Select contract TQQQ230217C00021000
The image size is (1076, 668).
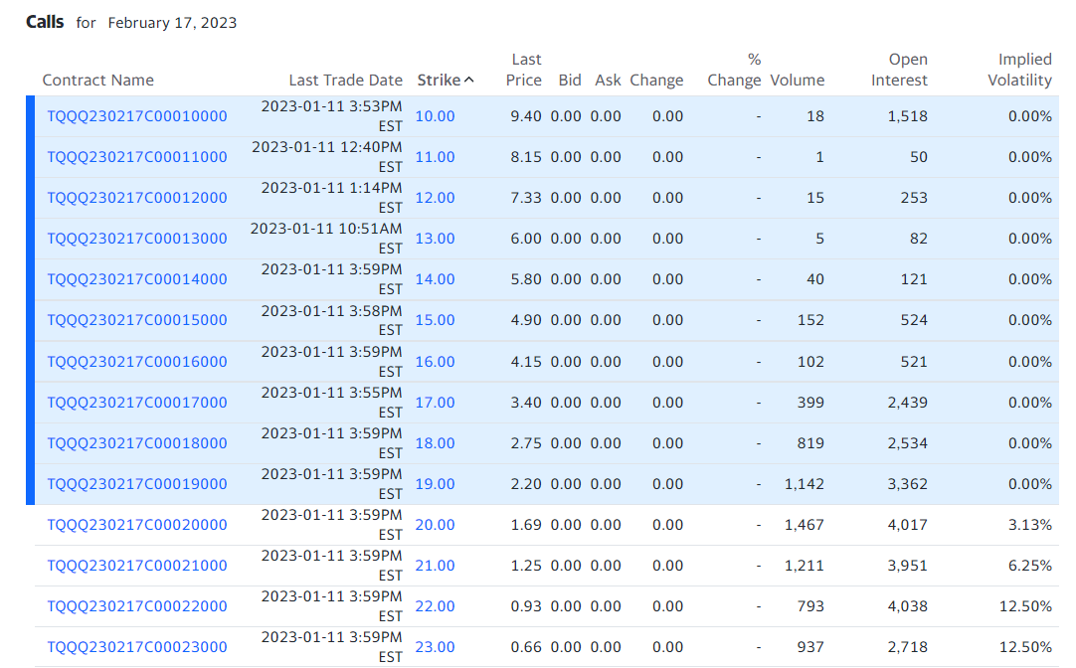(137, 566)
